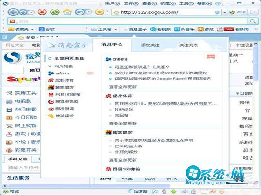261x195 pixels.
Task: Open the 电视剧 link on the page
Action: pos(23,101)
